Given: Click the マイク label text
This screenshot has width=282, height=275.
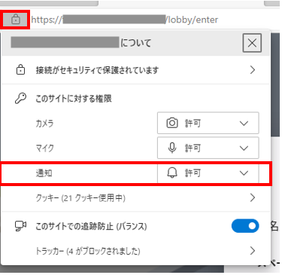Looking at the screenshot, I should tap(44, 148).
